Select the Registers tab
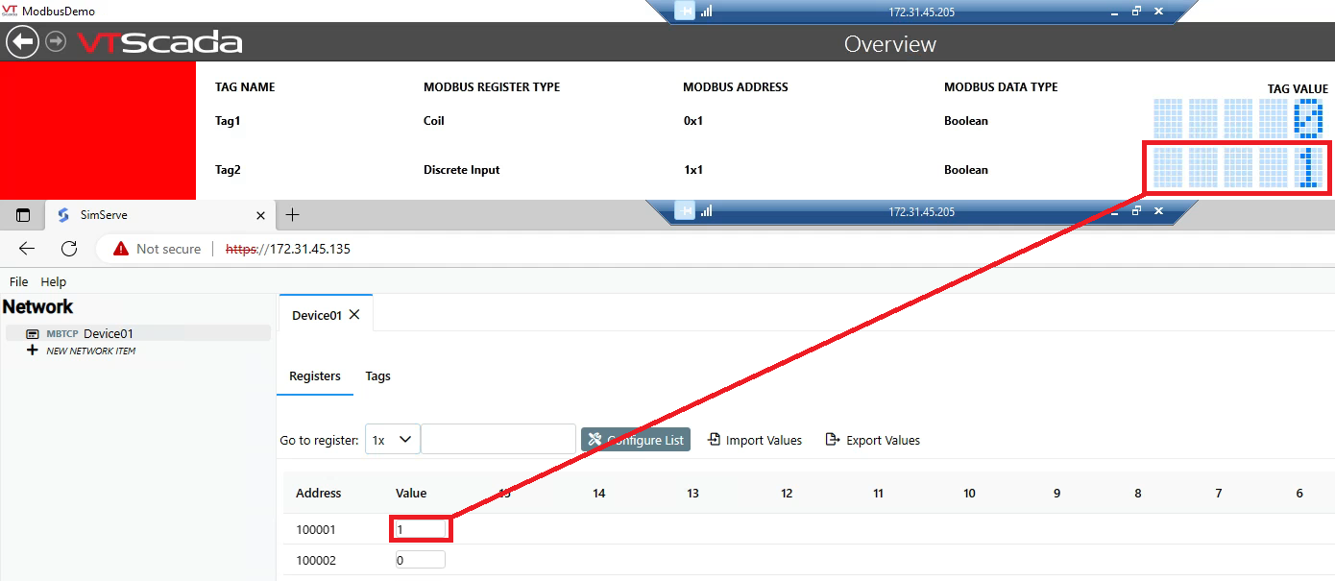Image resolution: width=1335 pixels, height=581 pixels. point(315,376)
